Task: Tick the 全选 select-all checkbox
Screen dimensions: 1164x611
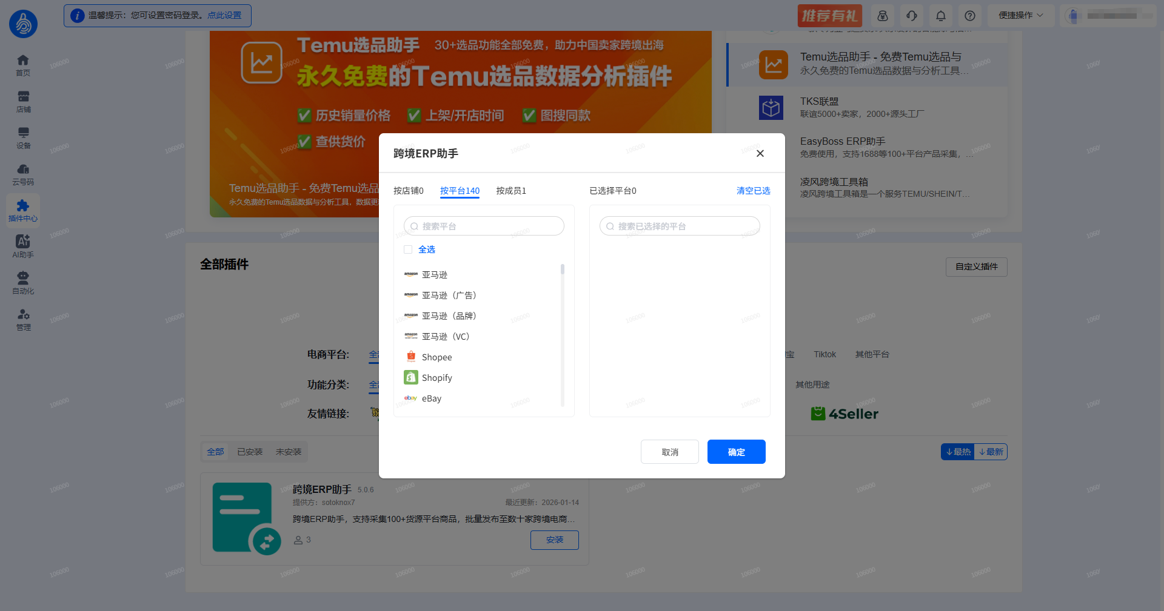Action: [x=408, y=249]
